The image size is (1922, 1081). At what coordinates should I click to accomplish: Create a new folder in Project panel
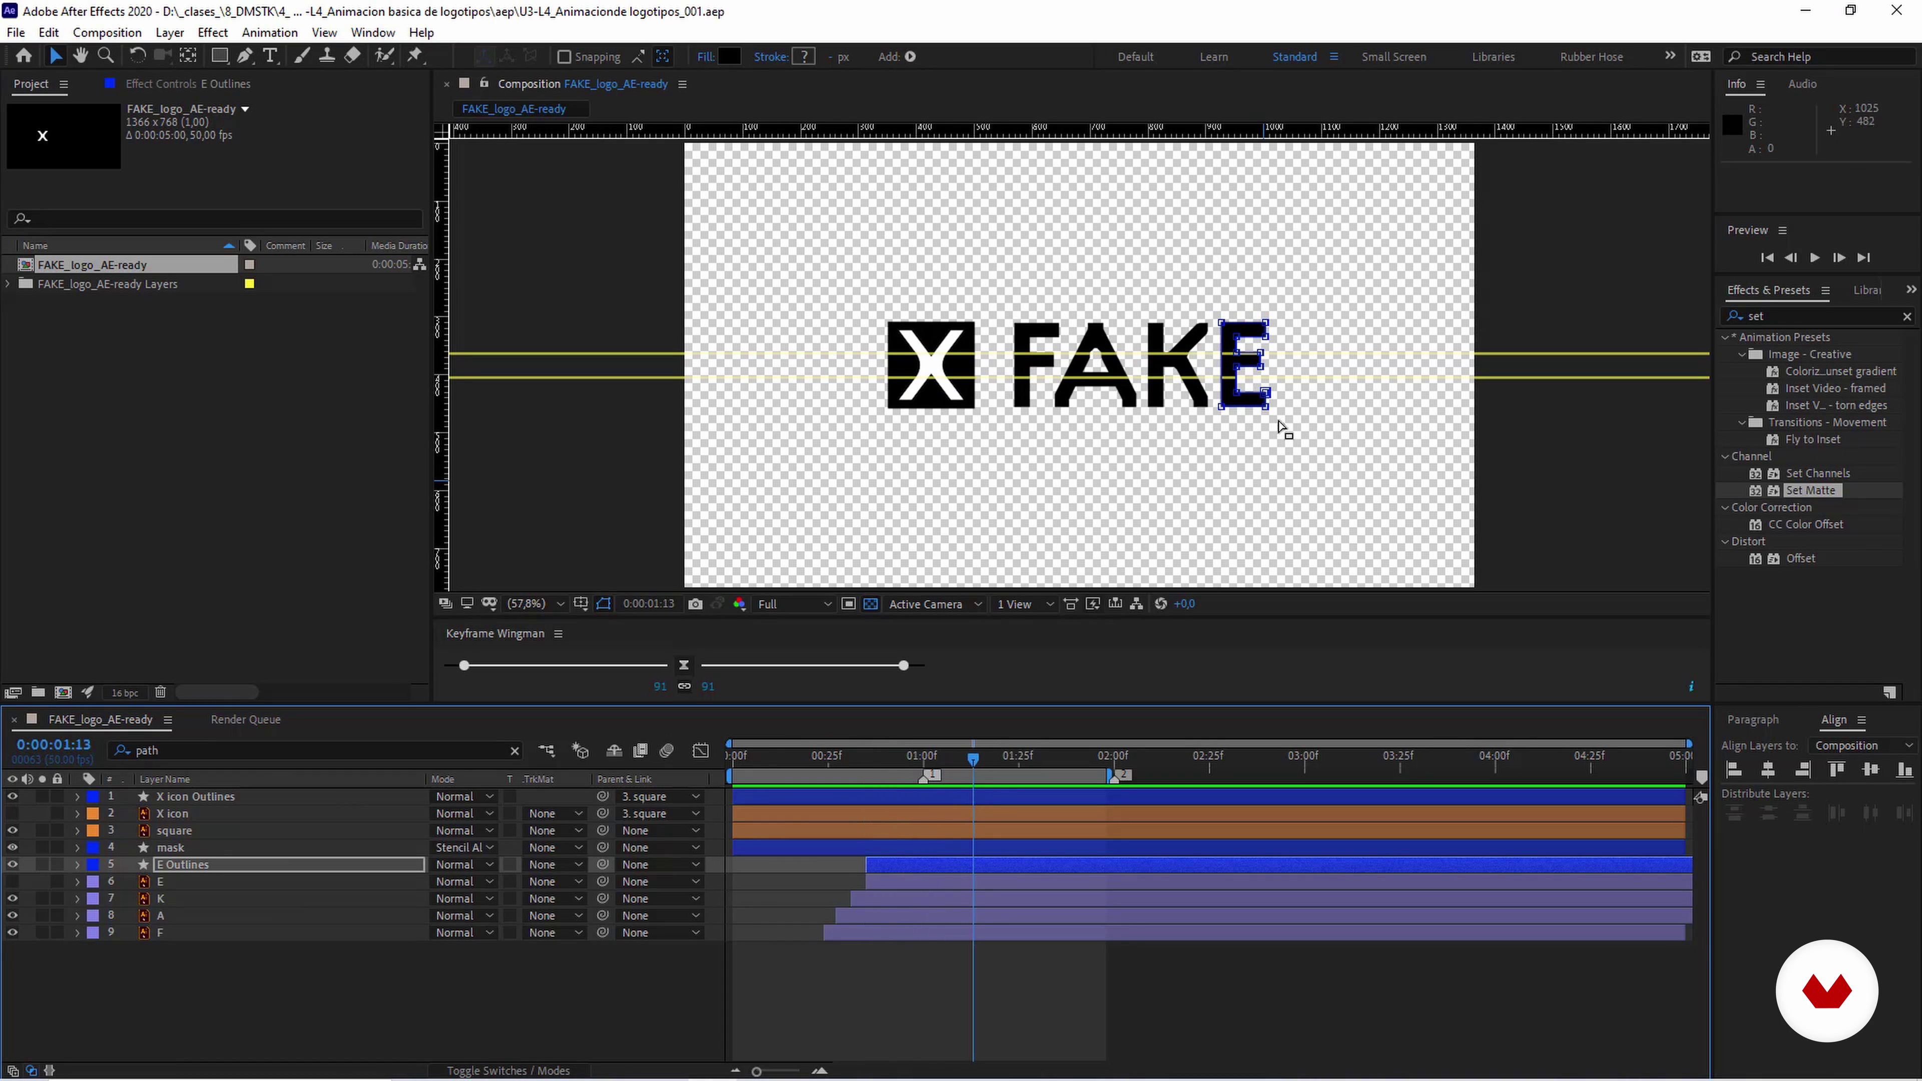click(38, 692)
